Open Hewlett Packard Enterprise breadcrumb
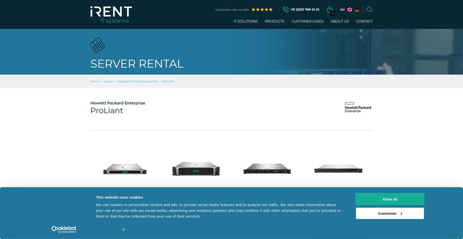The image size is (463, 239). coord(137,81)
